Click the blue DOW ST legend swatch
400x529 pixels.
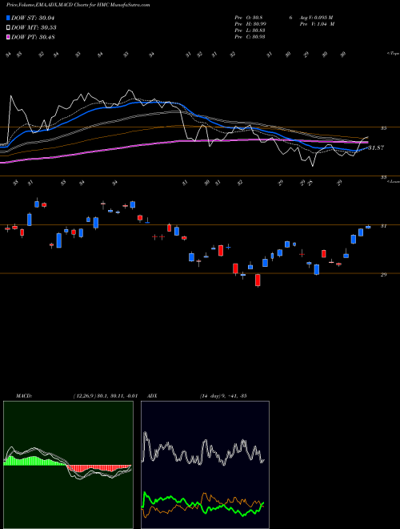click(9, 18)
